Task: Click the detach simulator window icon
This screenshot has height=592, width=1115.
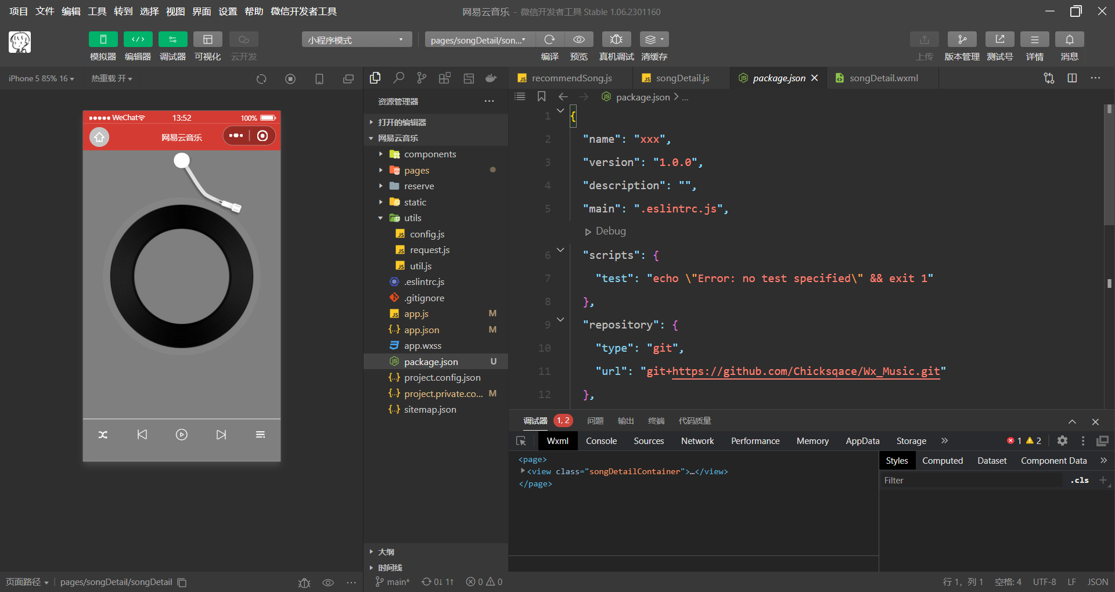Action: pos(348,79)
